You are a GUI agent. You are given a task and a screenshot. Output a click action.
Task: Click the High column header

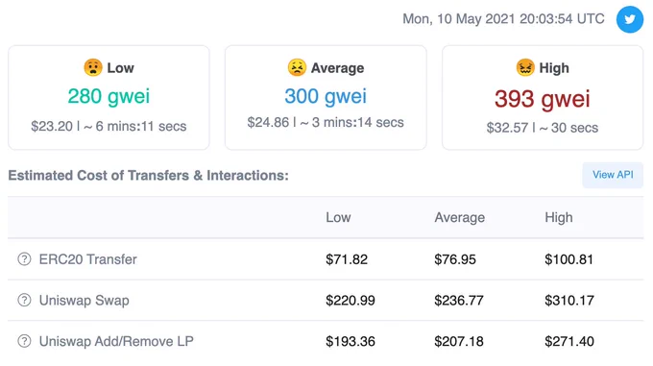click(559, 217)
